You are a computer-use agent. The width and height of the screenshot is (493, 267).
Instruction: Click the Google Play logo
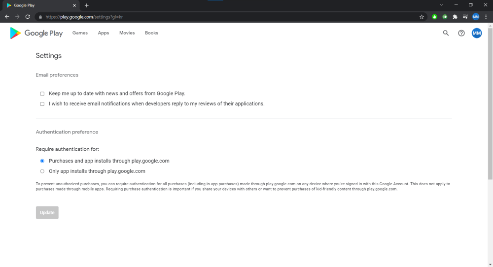pyautogui.click(x=36, y=33)
